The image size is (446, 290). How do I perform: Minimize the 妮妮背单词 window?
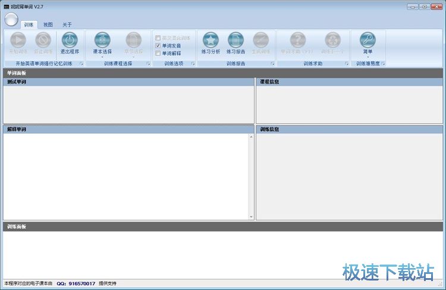coord(413,7)
